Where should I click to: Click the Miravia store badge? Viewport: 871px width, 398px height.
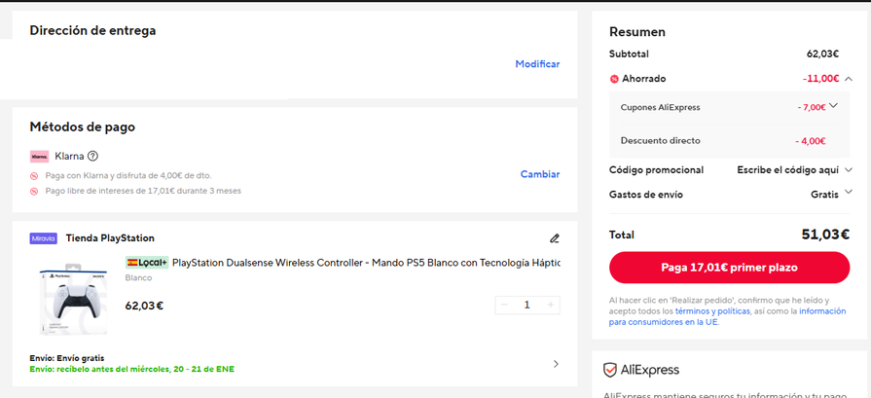click(x=44, y=238)
